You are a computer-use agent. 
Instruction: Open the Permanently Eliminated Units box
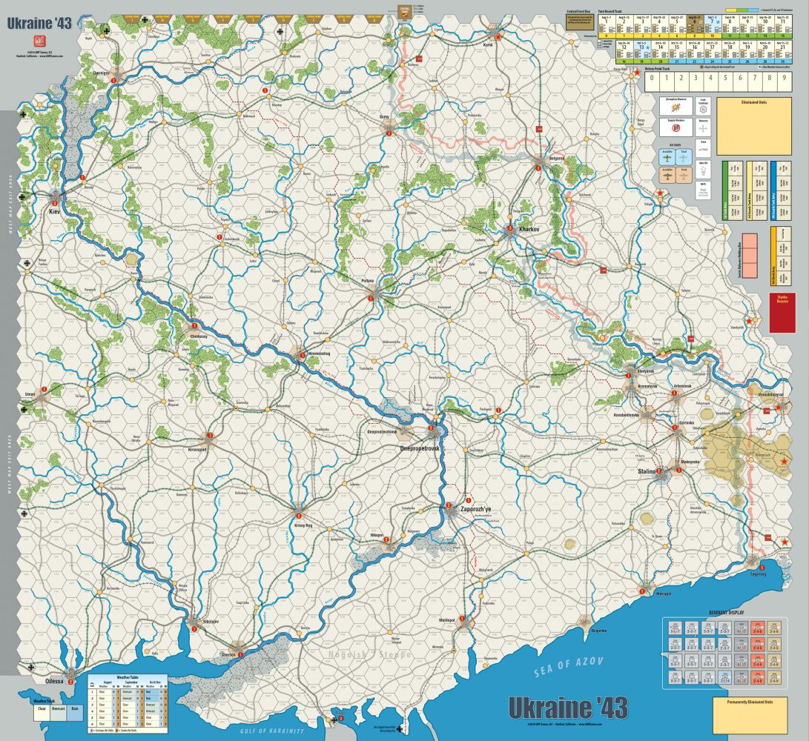click(x=750, y=715)
